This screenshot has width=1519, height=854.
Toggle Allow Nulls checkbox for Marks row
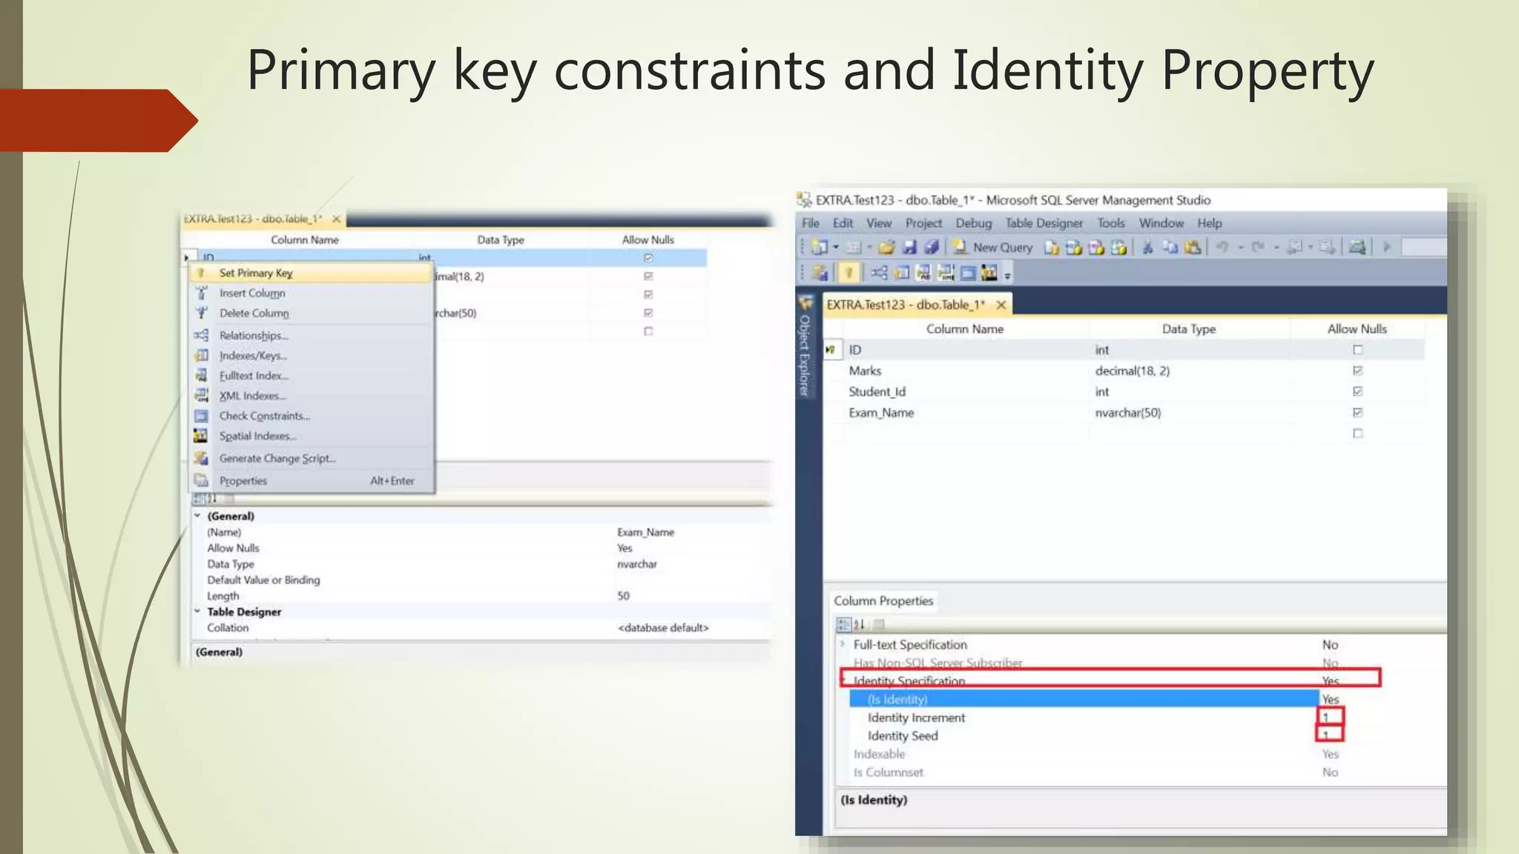click(x=1357, y=371)
